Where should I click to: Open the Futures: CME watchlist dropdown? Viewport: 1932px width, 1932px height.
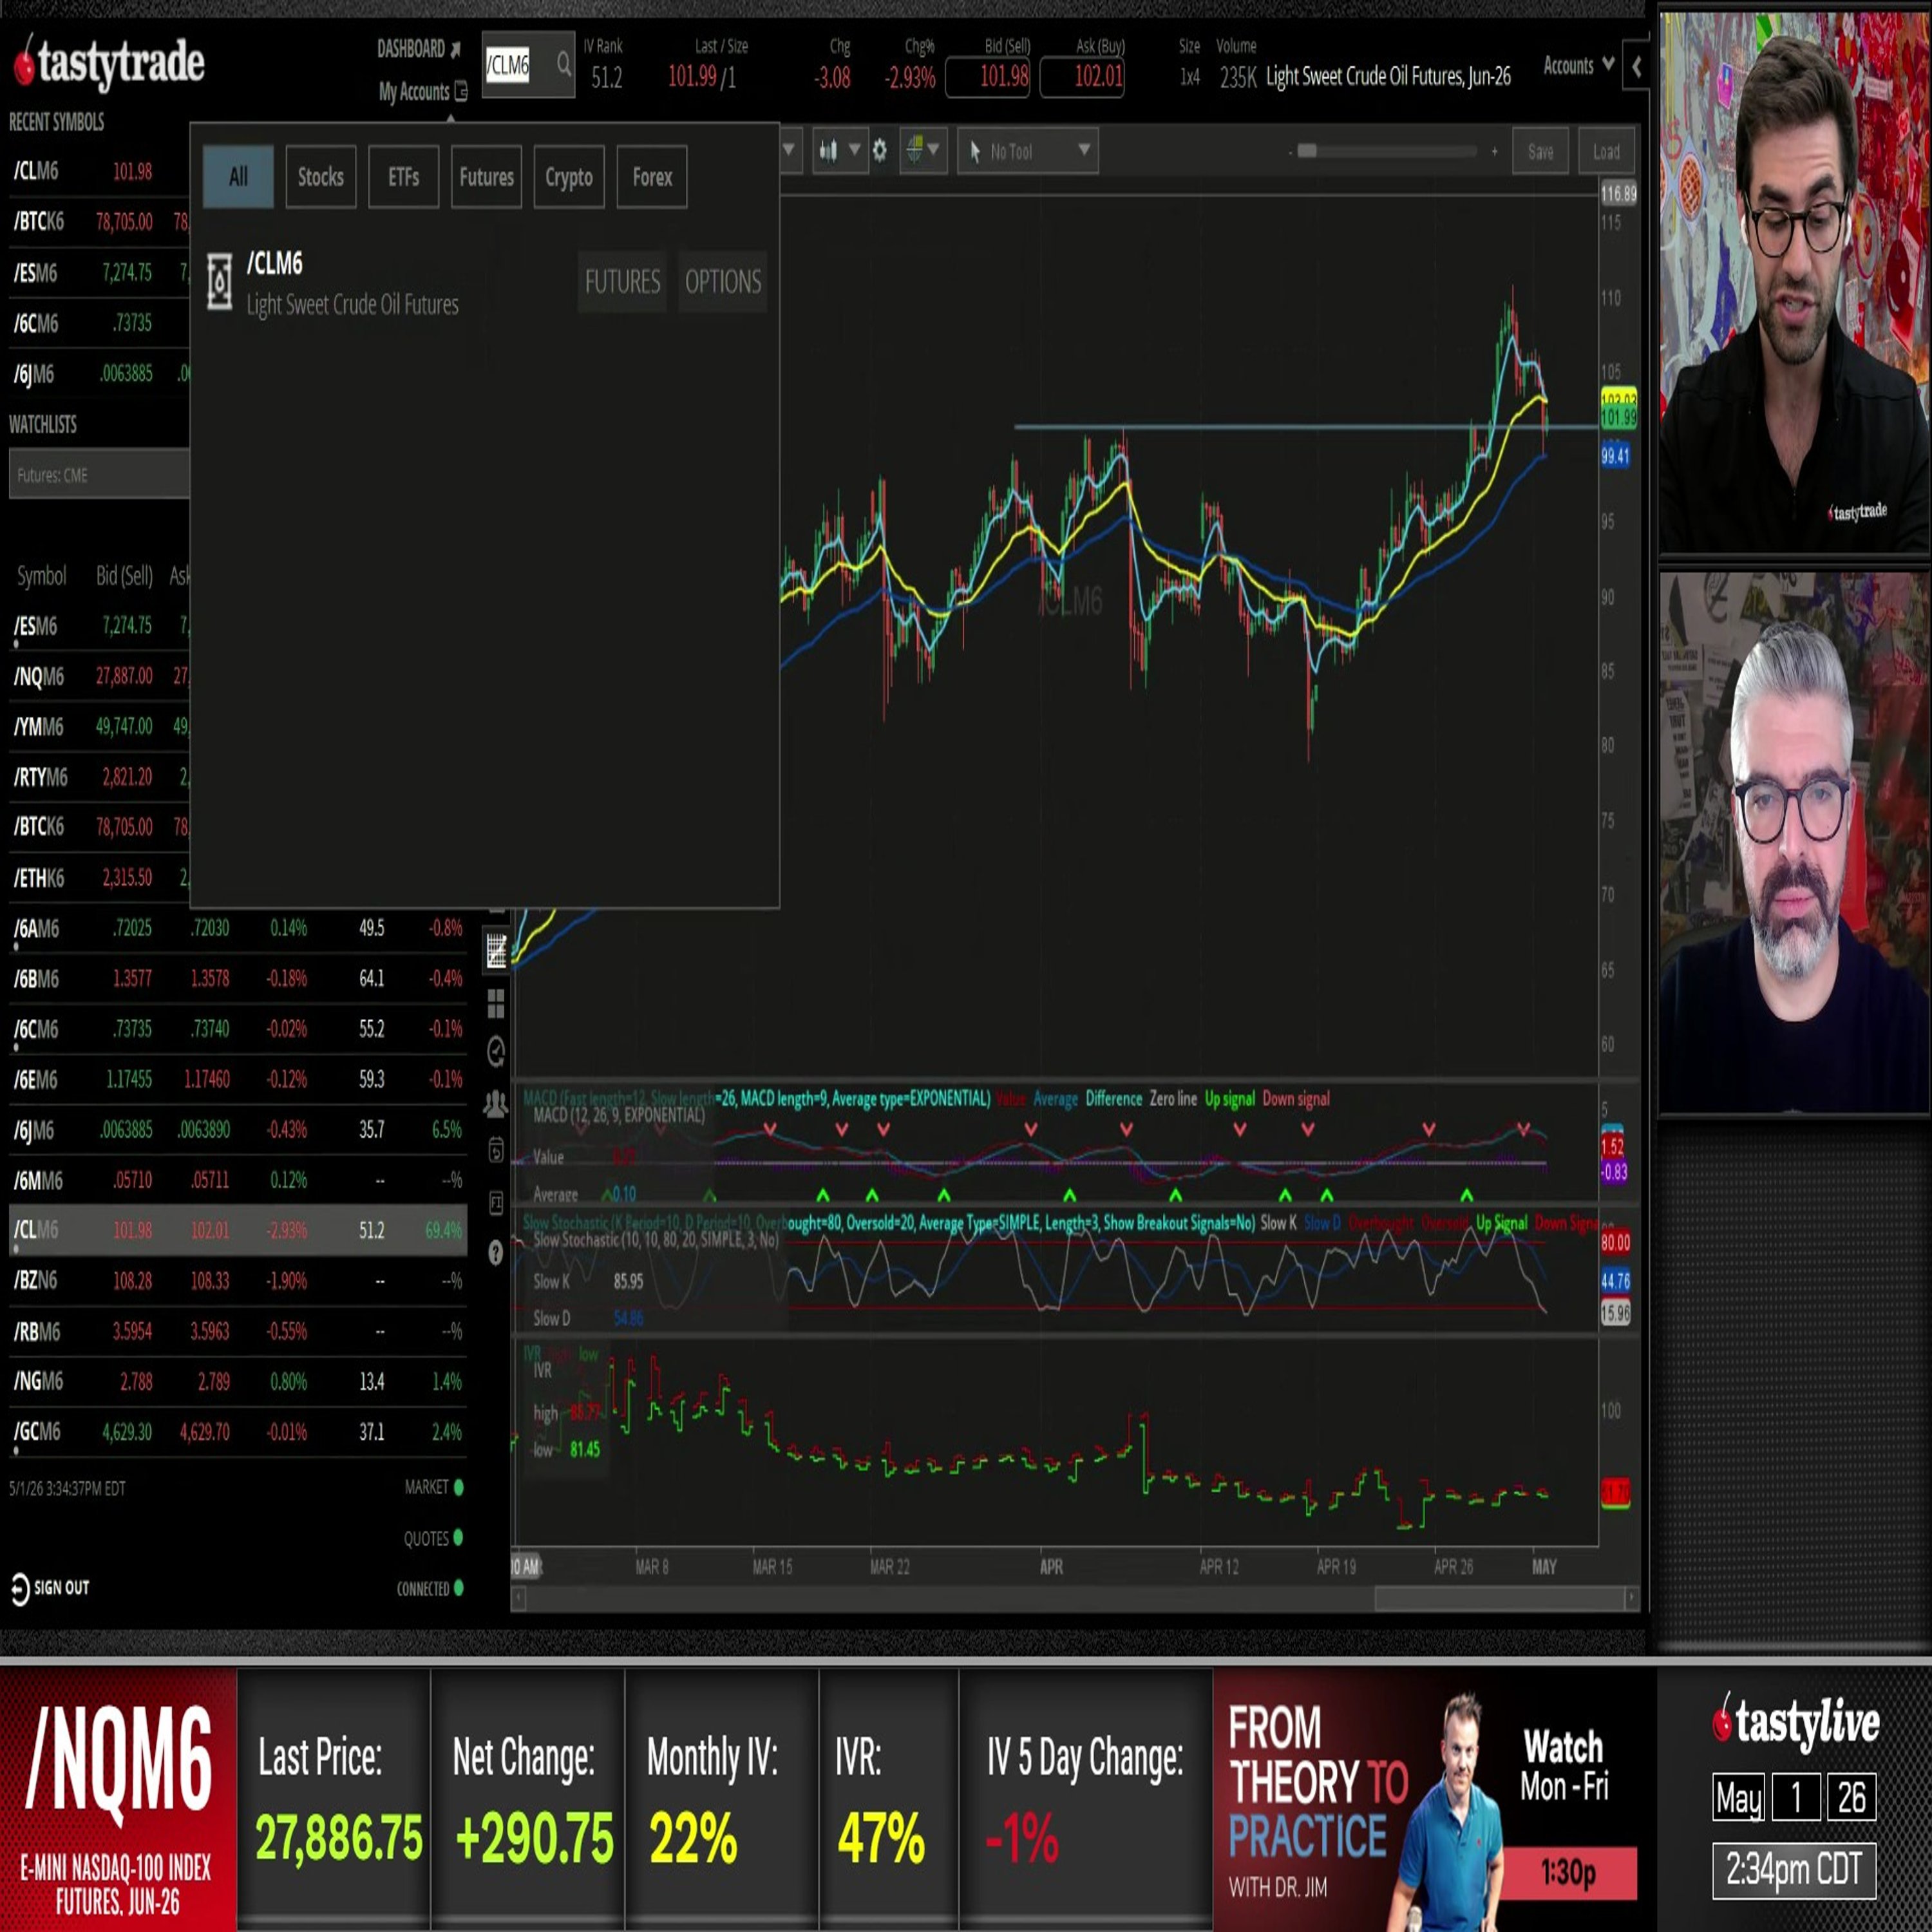[x=99, y=475]
